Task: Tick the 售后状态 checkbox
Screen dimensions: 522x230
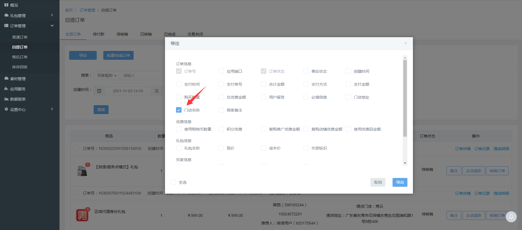Action: click(306, 71)
